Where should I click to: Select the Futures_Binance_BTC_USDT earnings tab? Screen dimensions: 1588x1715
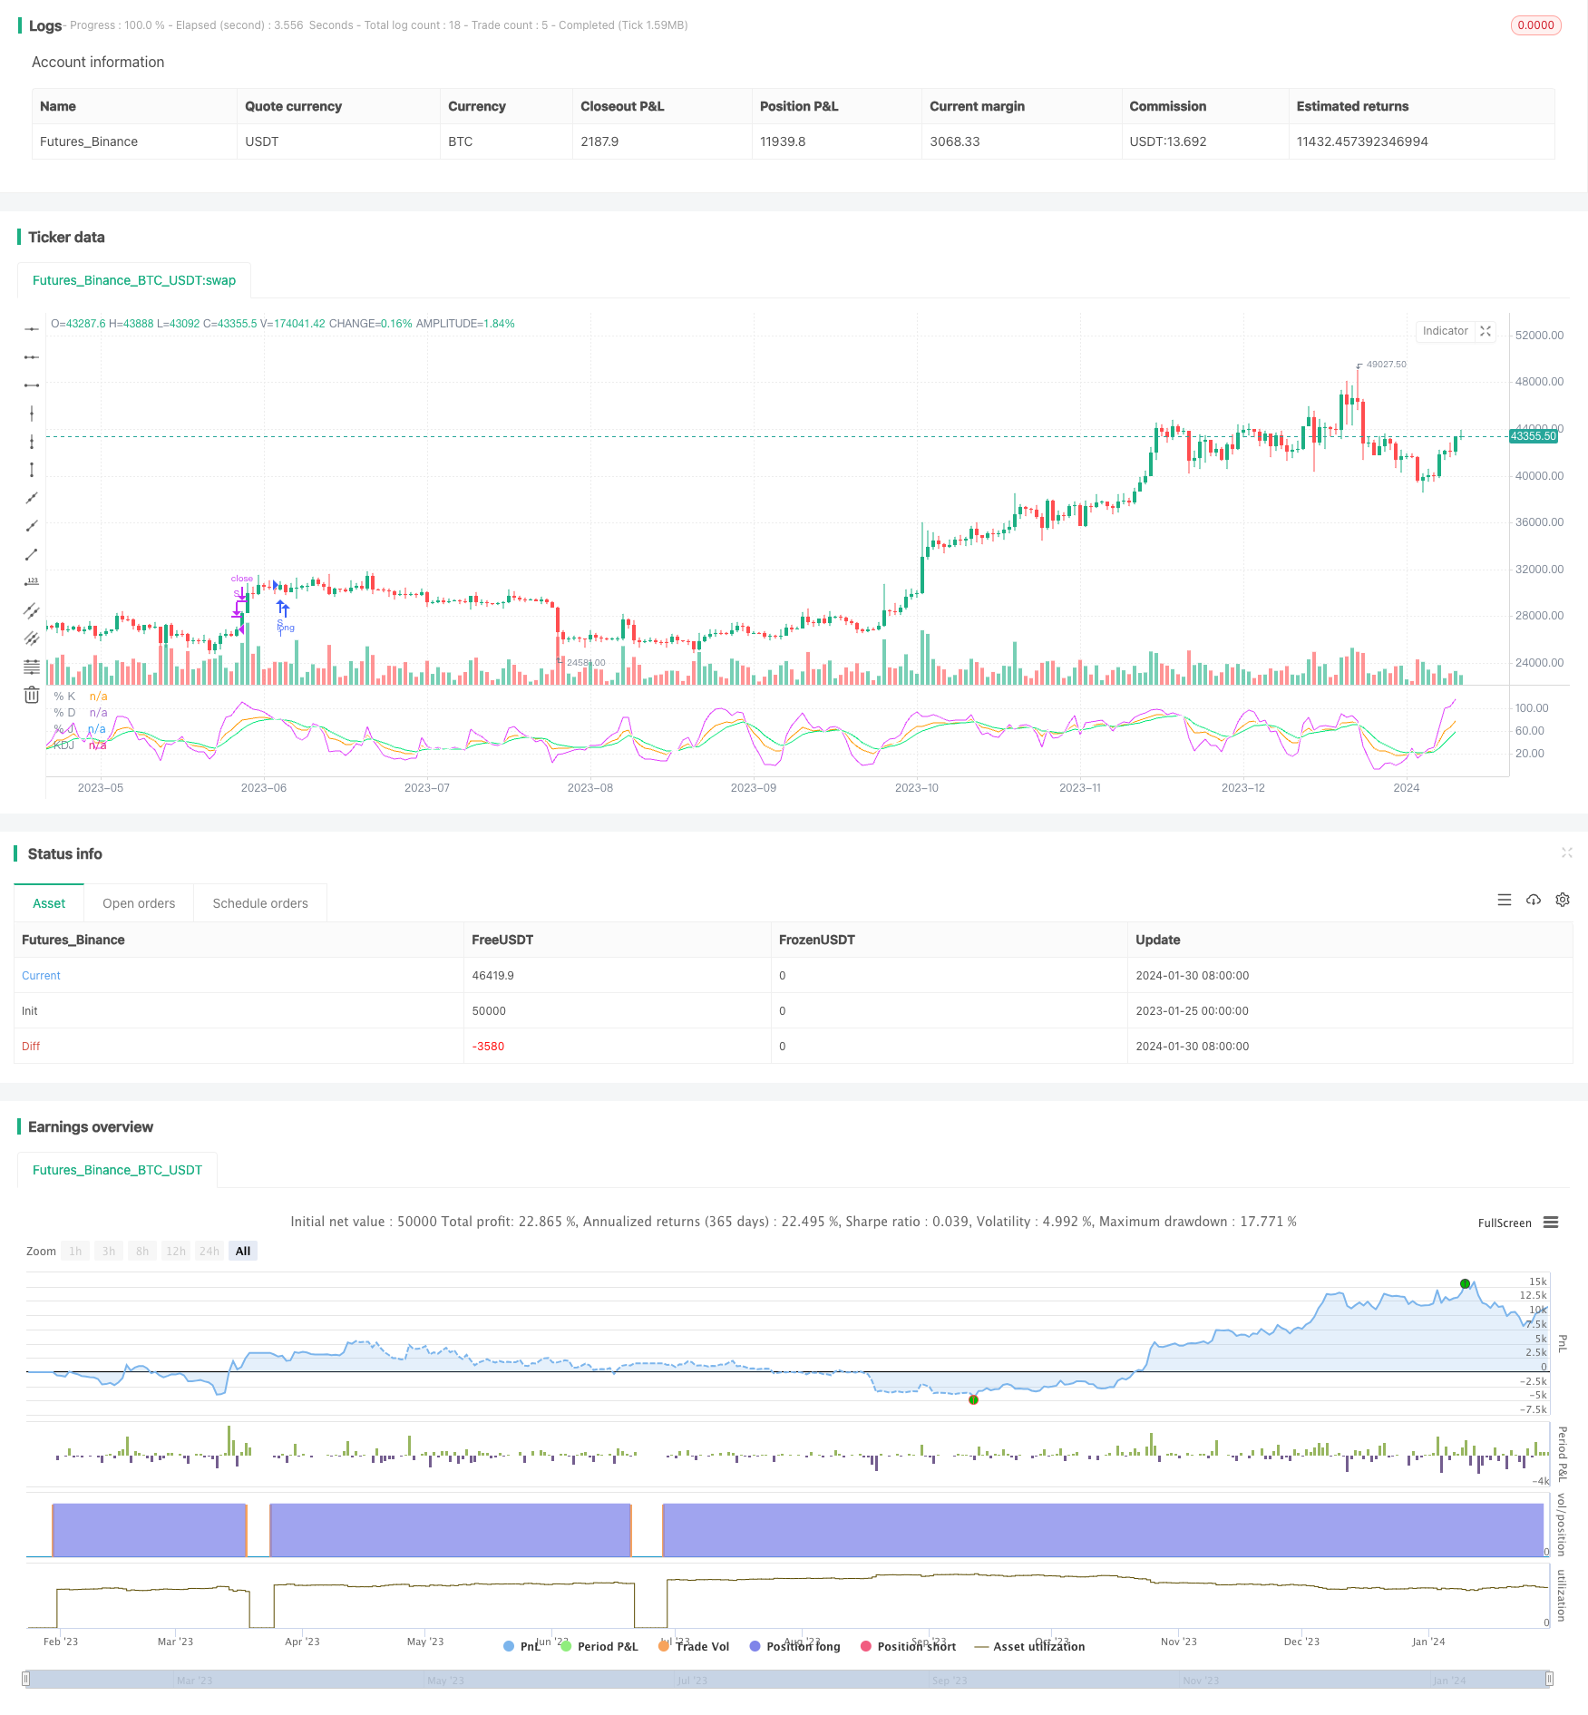click(x=117, y=1170)
